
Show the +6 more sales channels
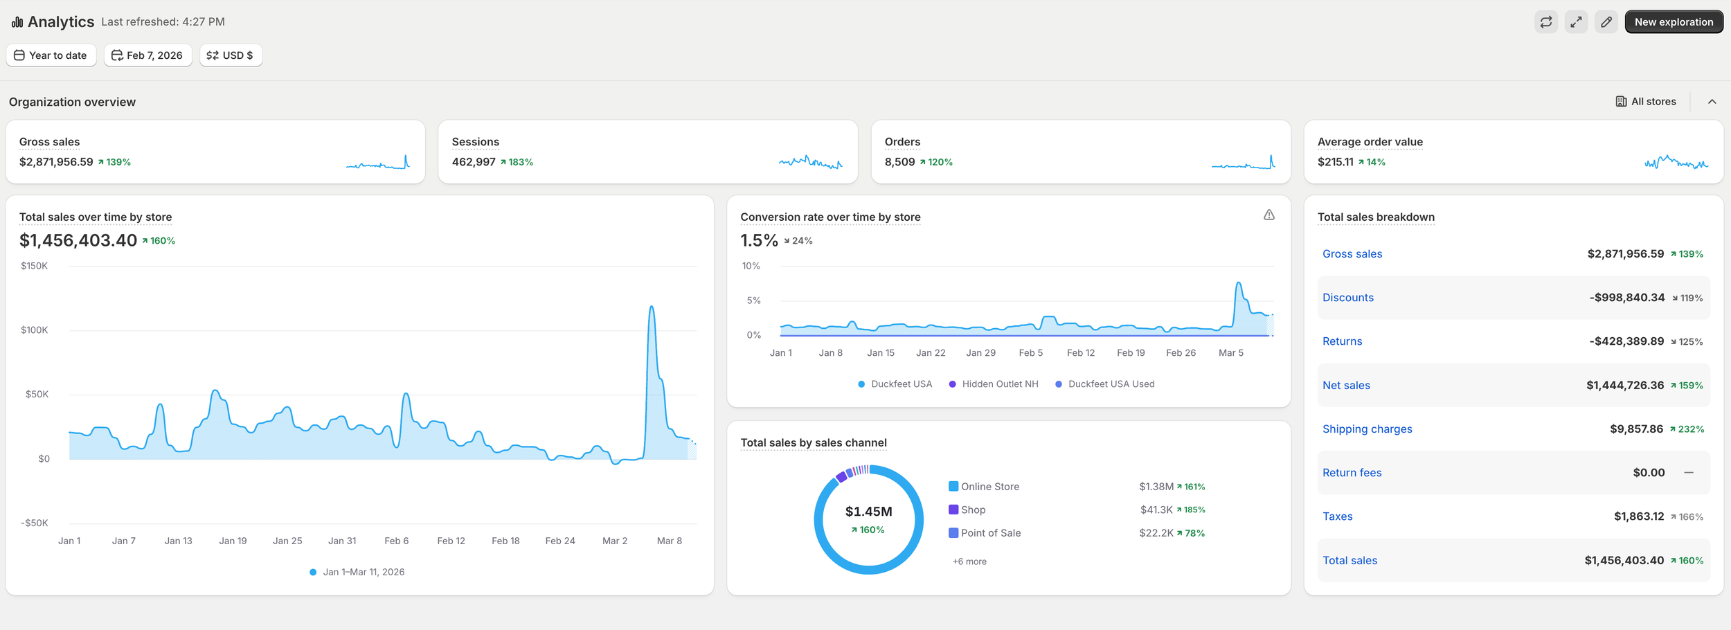click(969, 561)
